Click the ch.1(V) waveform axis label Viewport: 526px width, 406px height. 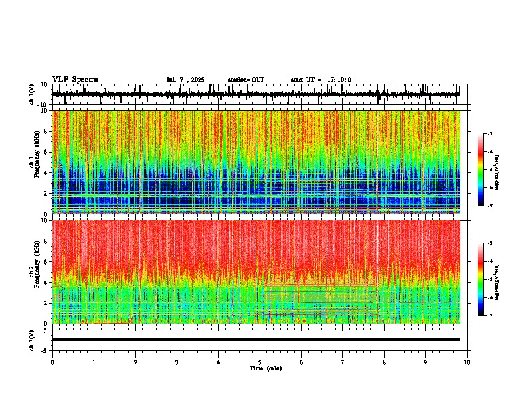pos(32,94)
